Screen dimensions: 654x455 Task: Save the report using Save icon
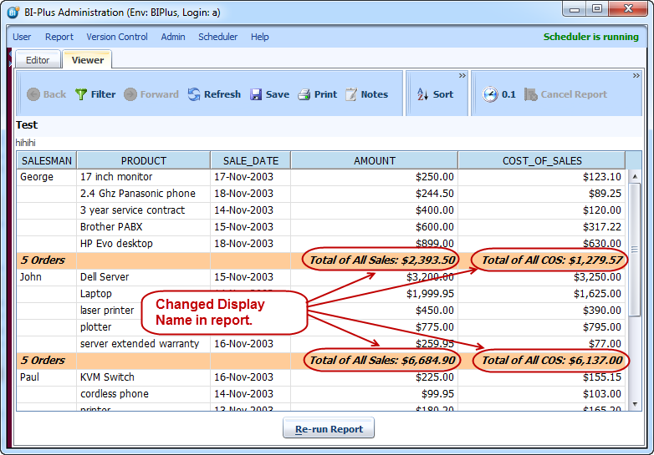click(x=256, y=94)
